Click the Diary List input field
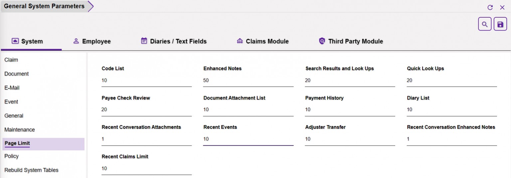Viewport: 511px width, 178px height. pyautogui.click(x=452, y=110)
